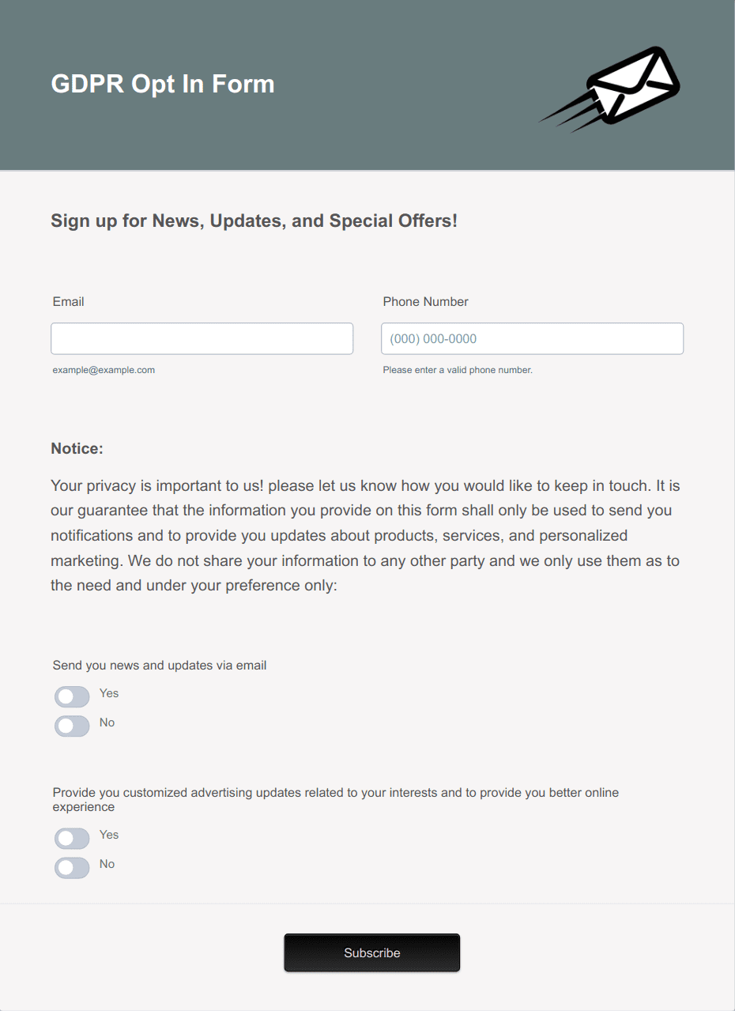Screen dimensions: 735x1011
Task: Click the Email field label
Action: [x=69, y=302]
